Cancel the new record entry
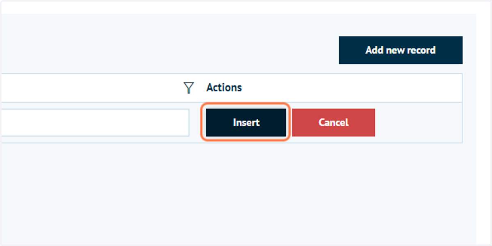The image size is (492, 246). point(333,122)
